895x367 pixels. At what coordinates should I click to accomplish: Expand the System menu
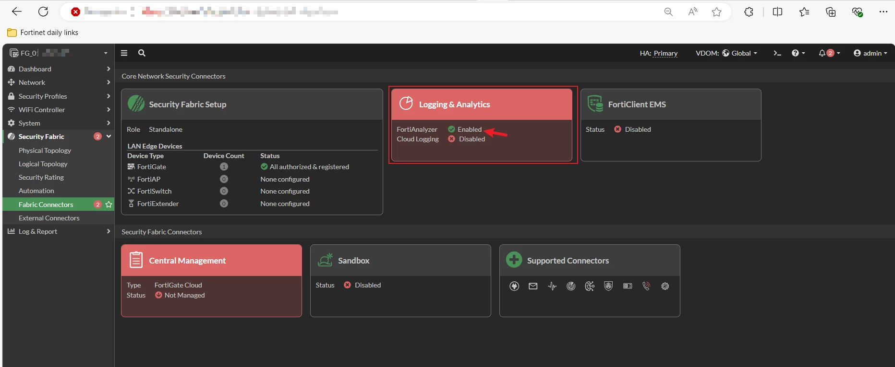tap(59, 123)
